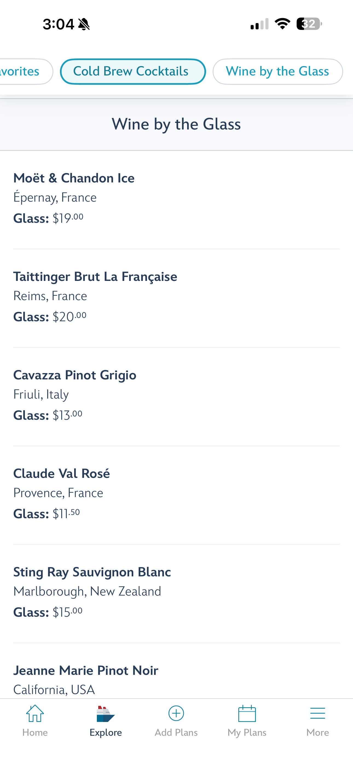
Task: Switch to Wine by the Glass tab
Action: click(x=277, y=71)
